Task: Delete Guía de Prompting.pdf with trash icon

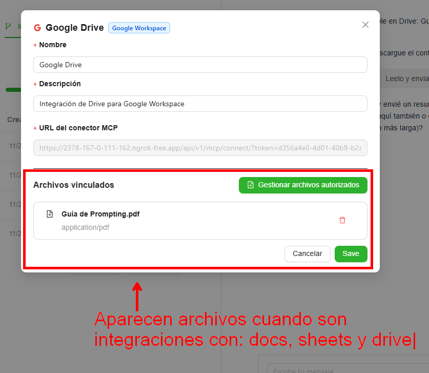Action: [342, 220]
